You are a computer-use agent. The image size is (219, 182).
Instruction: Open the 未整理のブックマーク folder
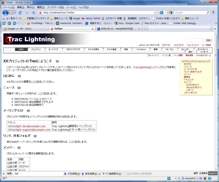click(36, 18)
